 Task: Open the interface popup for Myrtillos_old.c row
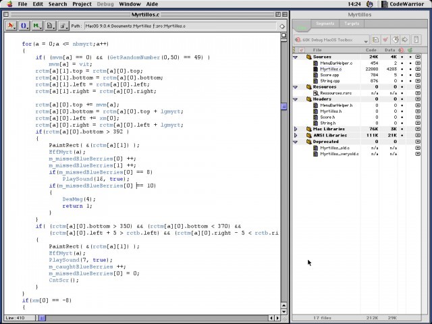click(418, 148)
